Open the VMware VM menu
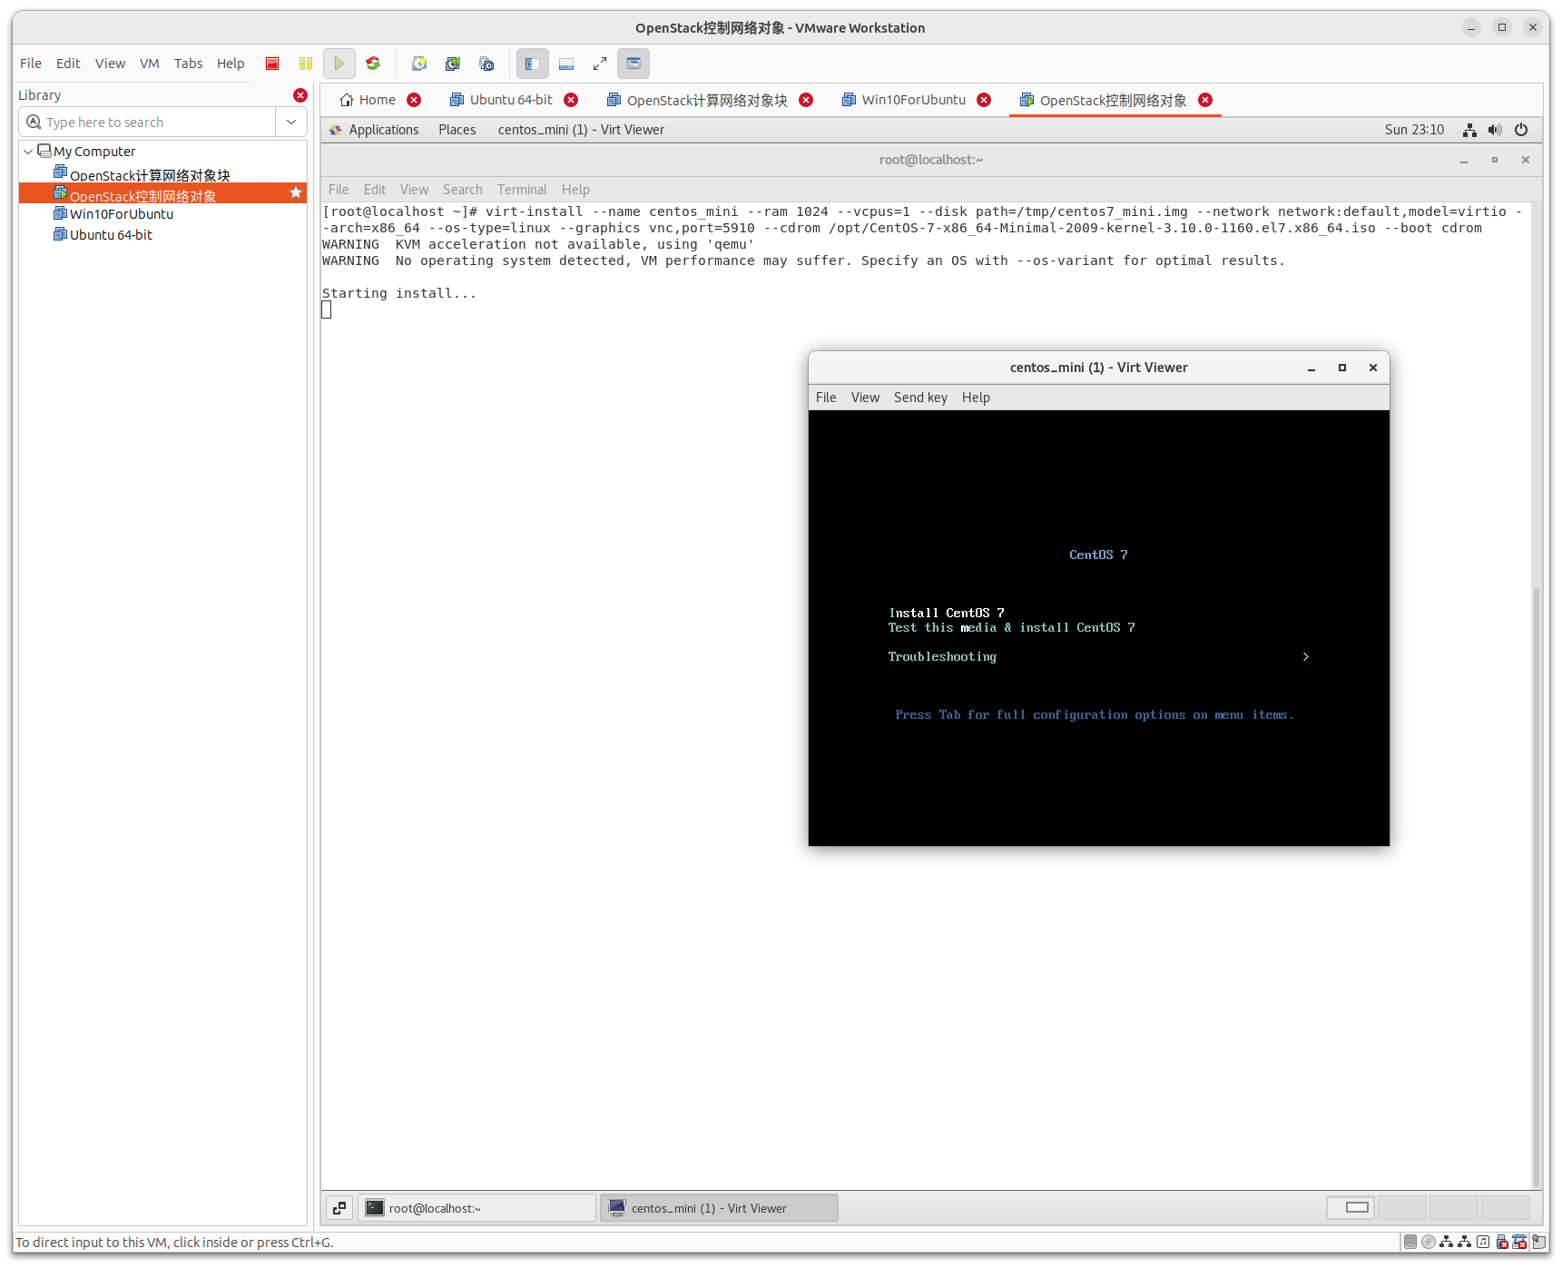The height and width of the screenshot is (1268, 1562). pos(150,64)
